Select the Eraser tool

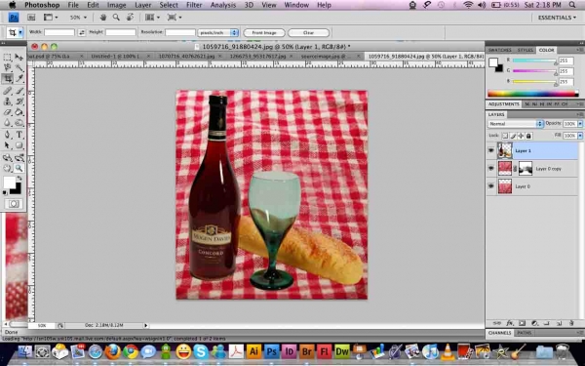[7, 112]
